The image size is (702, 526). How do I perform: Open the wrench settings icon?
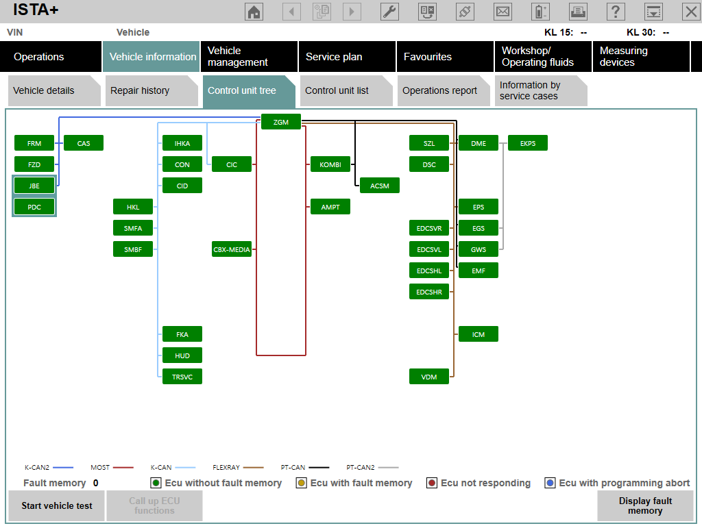tap(389, 12)
